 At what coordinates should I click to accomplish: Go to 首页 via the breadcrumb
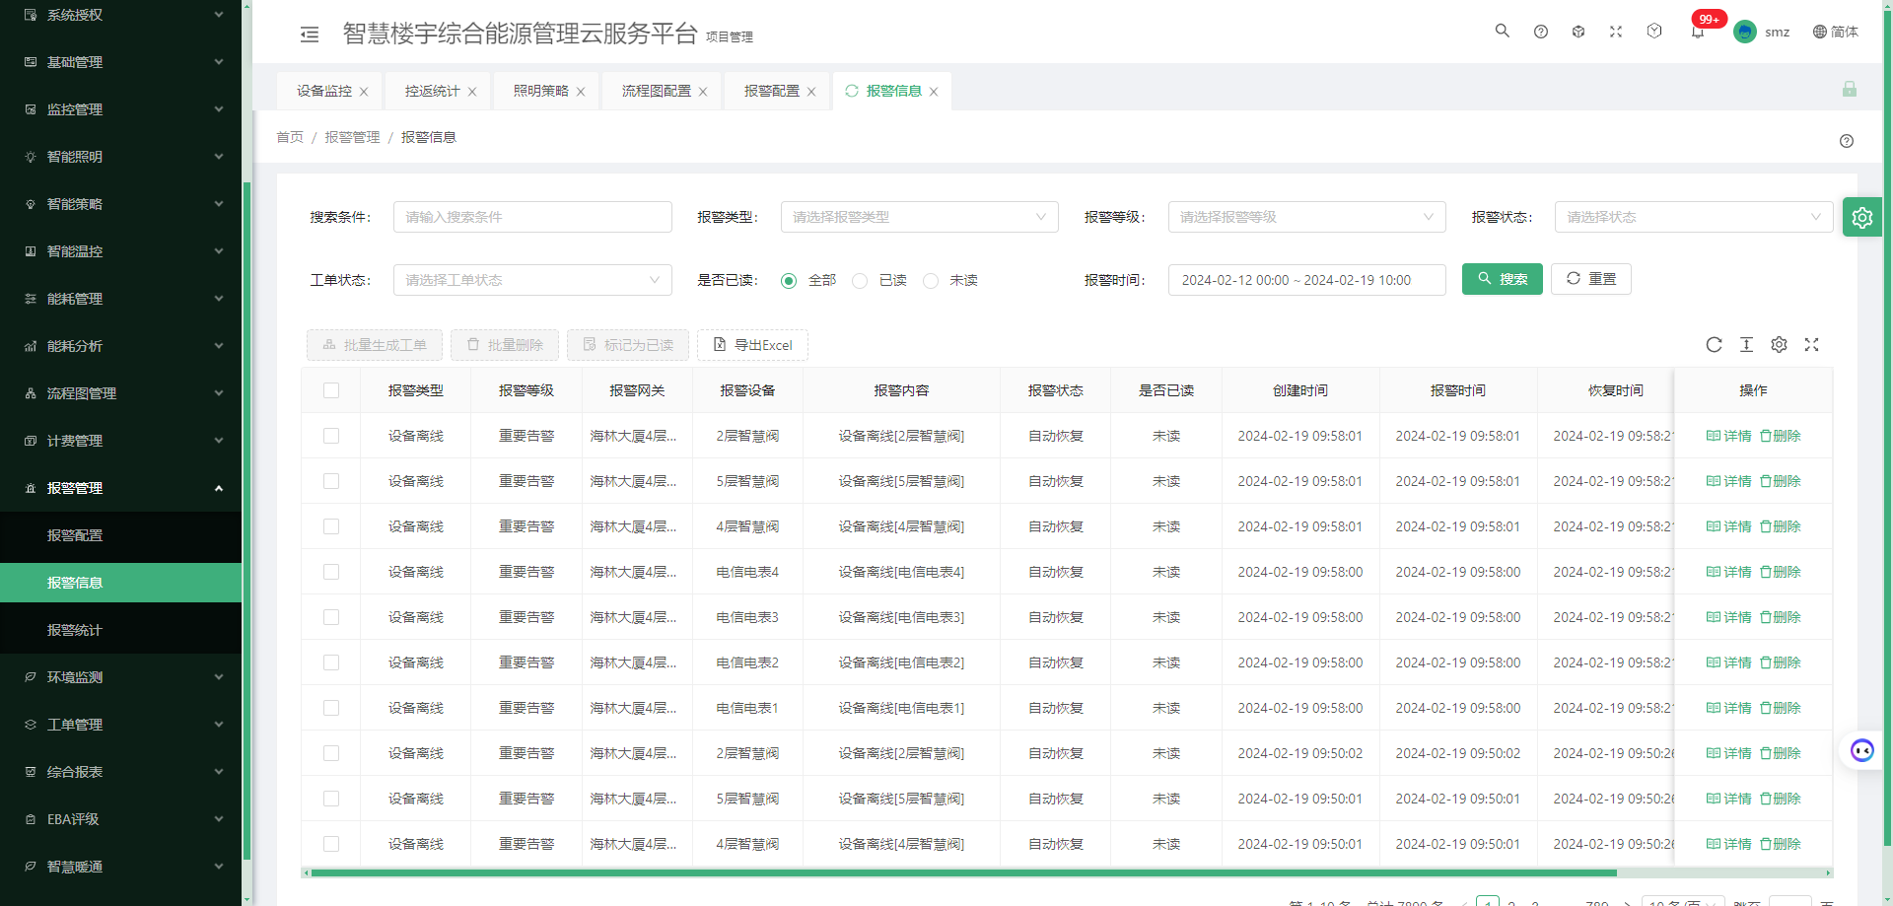(x=290, y=137)
